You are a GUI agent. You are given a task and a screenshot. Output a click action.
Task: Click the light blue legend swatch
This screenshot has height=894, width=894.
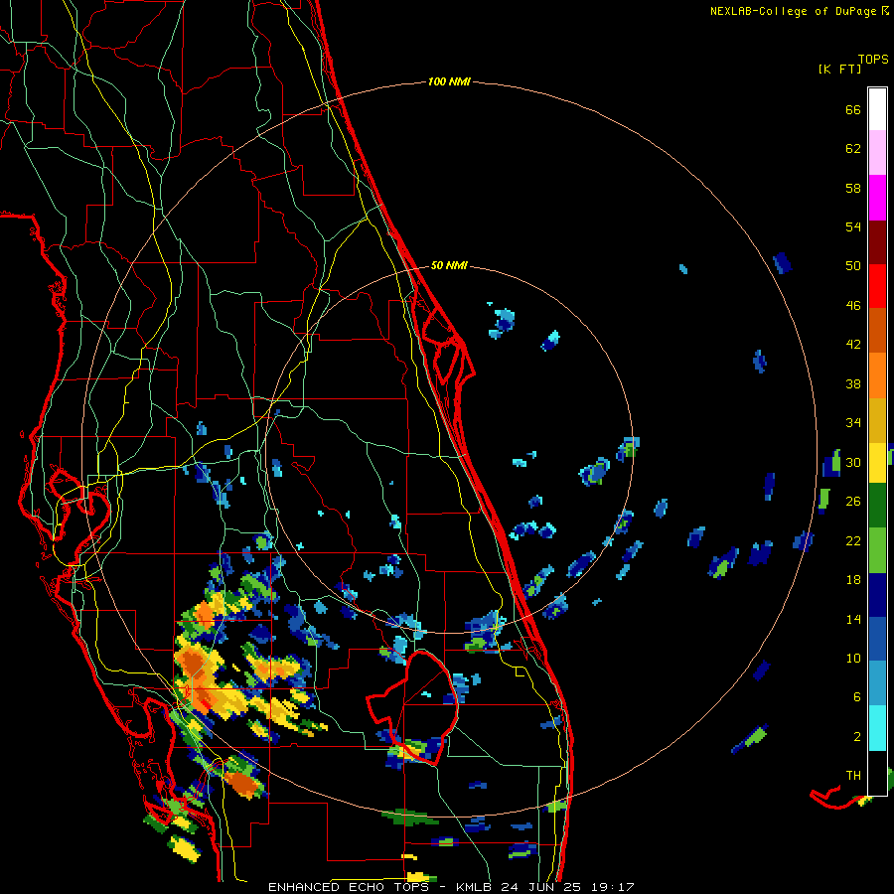pos(877,683)
